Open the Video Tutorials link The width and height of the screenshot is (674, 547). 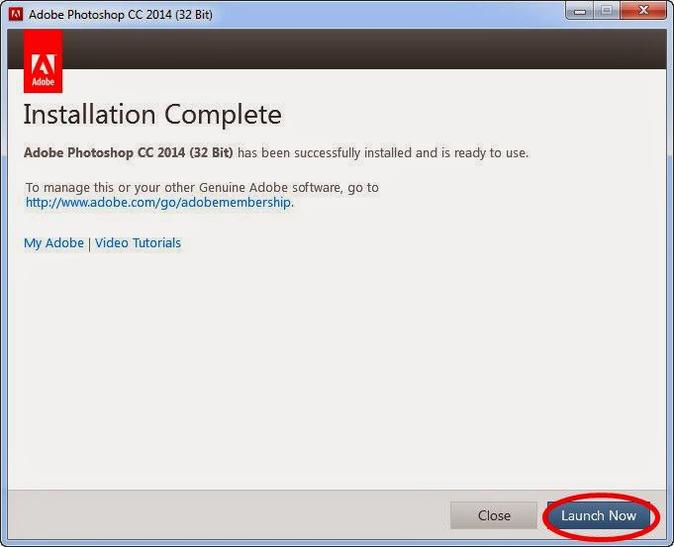click(138, 242)
